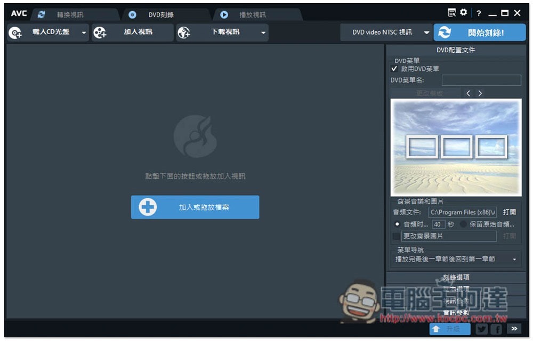
Task: Show next DVD menu template arrow
Action: click(480, 93)
